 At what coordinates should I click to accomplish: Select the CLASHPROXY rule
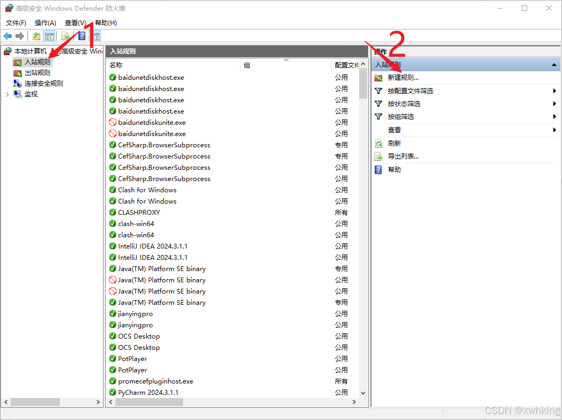[x=139, y=213]
